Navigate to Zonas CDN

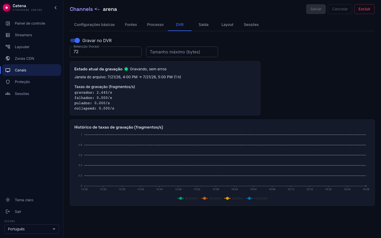[x=31, y=58]
